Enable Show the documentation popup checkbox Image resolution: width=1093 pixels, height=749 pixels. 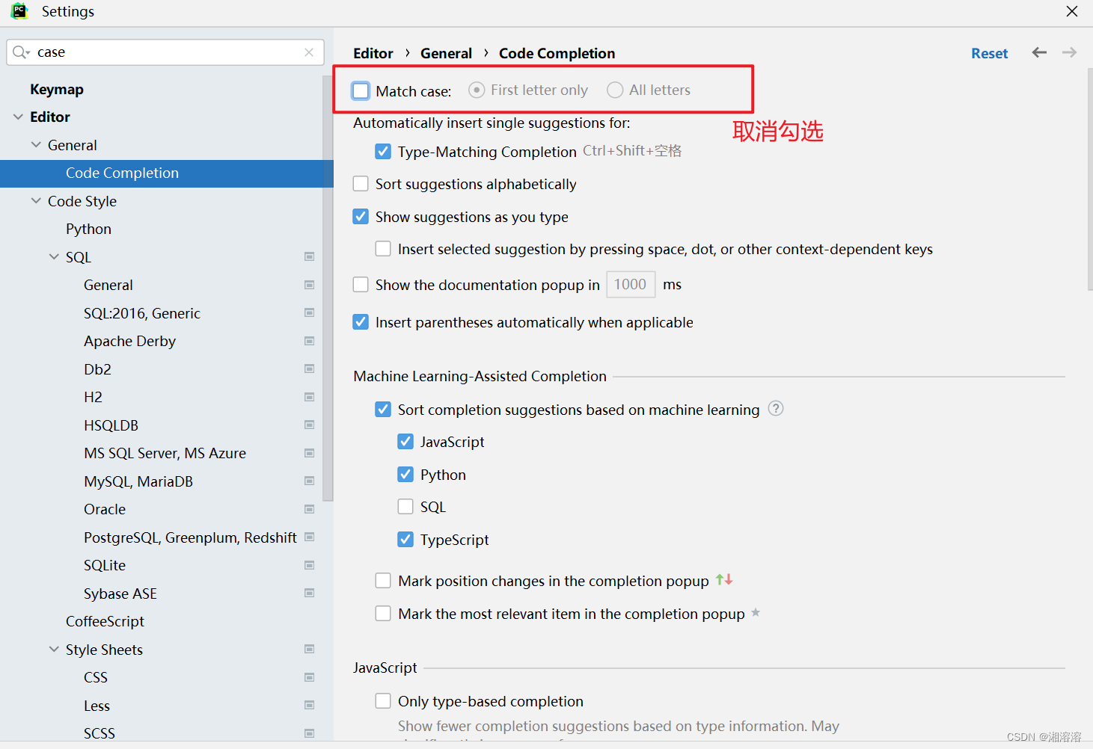(361, 285)
